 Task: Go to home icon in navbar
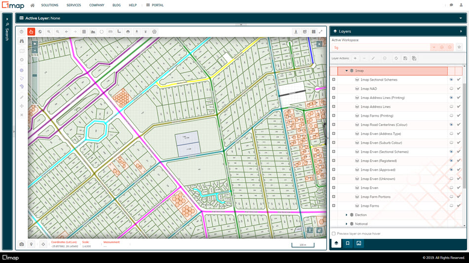[x=33, y=5]
